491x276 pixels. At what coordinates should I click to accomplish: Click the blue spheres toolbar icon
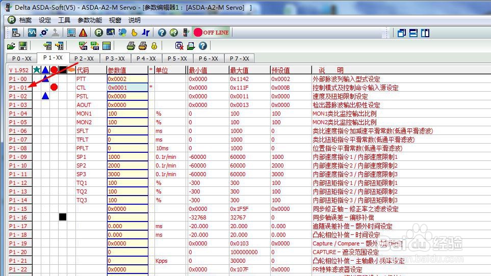[122, 33]
